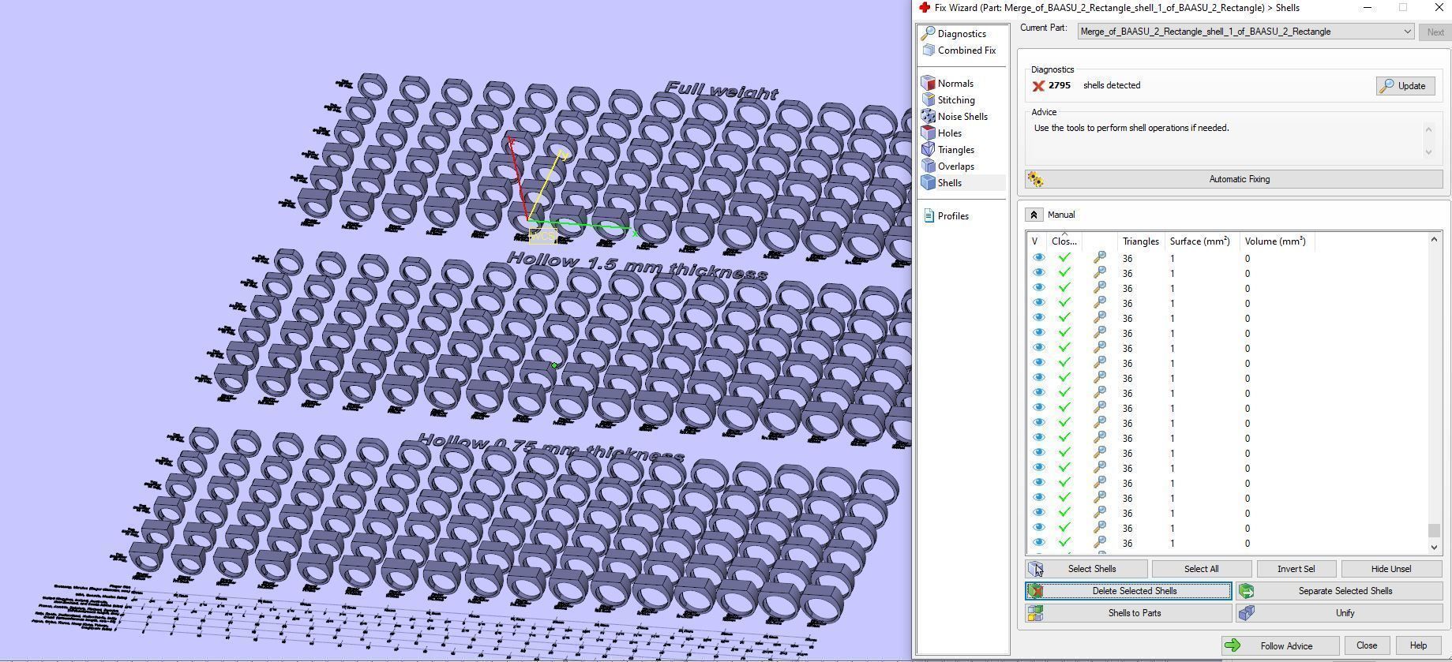Image resolution: width=1452 pixels, height=662 pixels.
Task: Click Invert Sel button
Action: [x=1296, y=569]
